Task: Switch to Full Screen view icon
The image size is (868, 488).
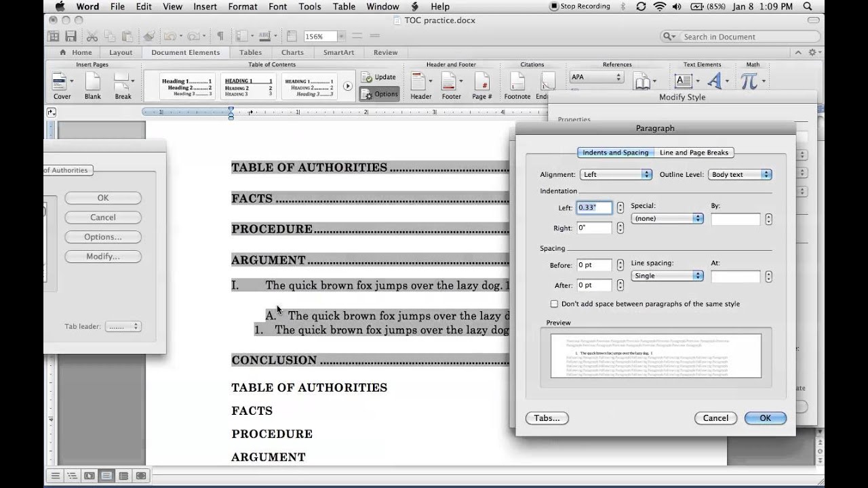Action: coord(140,476)
